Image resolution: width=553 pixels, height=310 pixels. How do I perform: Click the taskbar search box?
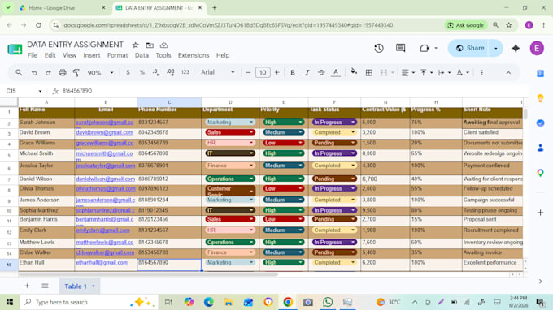coord(89,302)
